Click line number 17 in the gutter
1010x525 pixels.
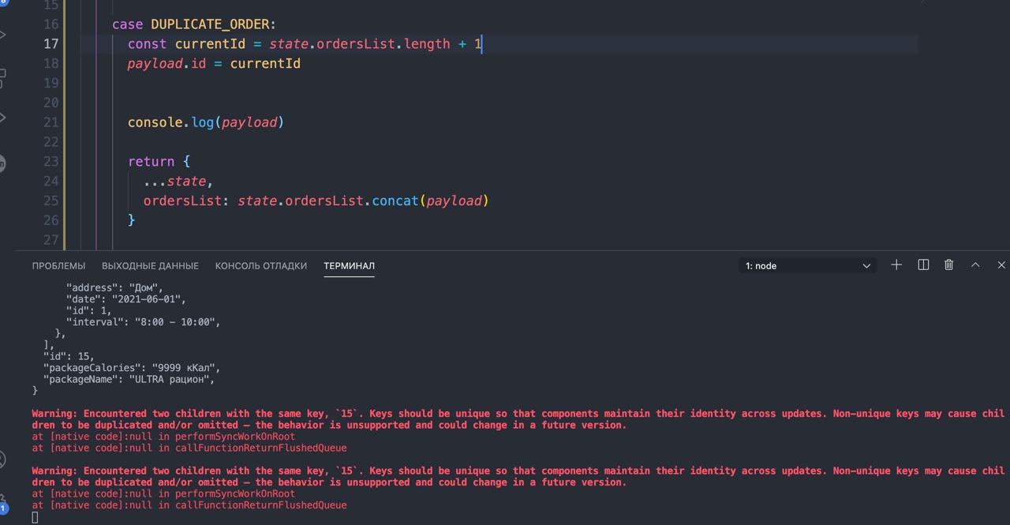[50, 44]
